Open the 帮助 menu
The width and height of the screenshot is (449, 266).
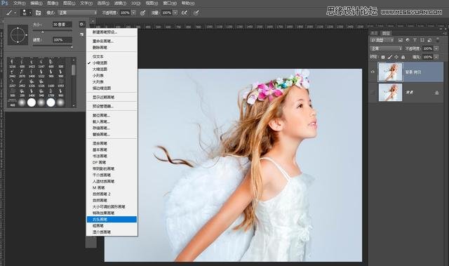[188, 4]
